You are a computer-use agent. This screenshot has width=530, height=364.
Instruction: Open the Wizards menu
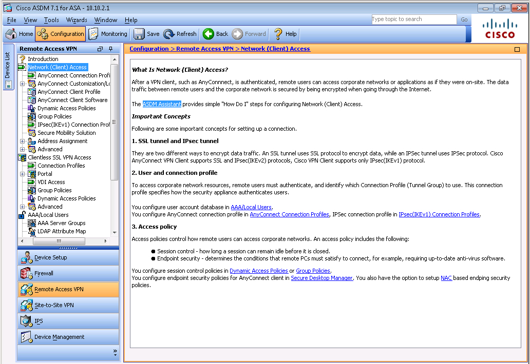[77, 20]
